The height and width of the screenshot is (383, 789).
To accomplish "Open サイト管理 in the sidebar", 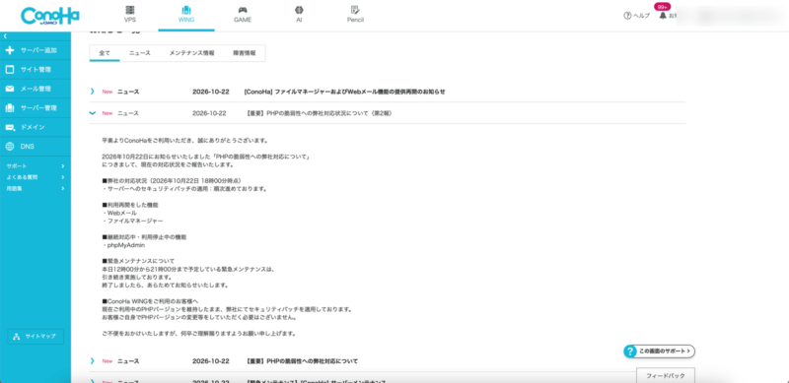I will (36, 69).
